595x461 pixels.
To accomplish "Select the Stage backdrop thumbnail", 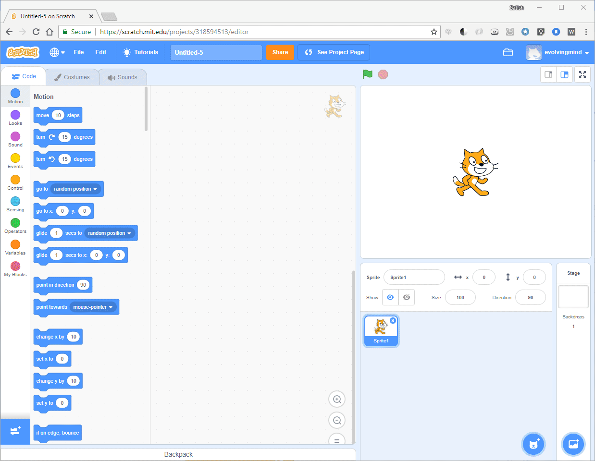I will click(x=573, y=297).
